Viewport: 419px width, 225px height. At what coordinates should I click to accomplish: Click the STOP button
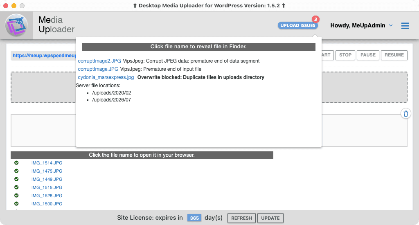pos(345,55)
